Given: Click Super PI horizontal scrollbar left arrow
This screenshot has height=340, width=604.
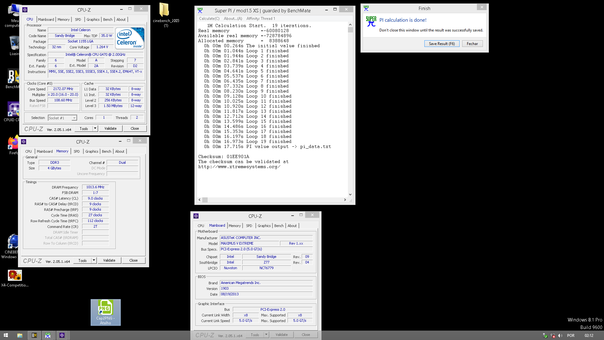Looking at the screenshot, I should click(199, 200).
